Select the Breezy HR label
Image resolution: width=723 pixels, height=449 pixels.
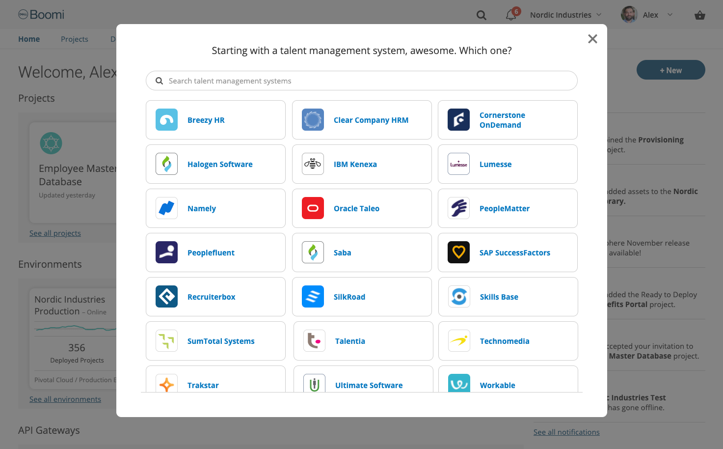pos(206,120)
